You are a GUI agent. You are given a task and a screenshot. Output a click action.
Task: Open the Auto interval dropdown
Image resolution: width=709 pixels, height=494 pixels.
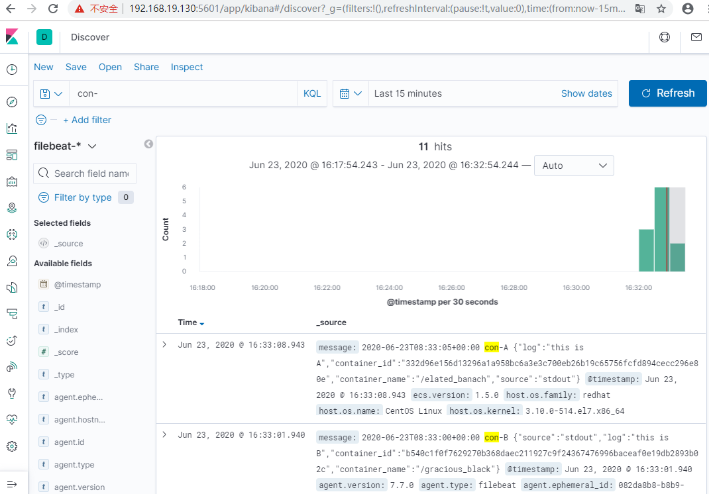click(573, 166)
